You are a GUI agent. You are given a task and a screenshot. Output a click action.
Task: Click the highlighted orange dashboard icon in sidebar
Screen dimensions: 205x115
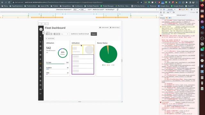tap(41, 64)
